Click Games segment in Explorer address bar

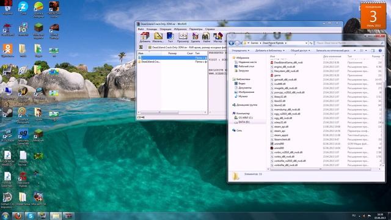pos(254,43)
